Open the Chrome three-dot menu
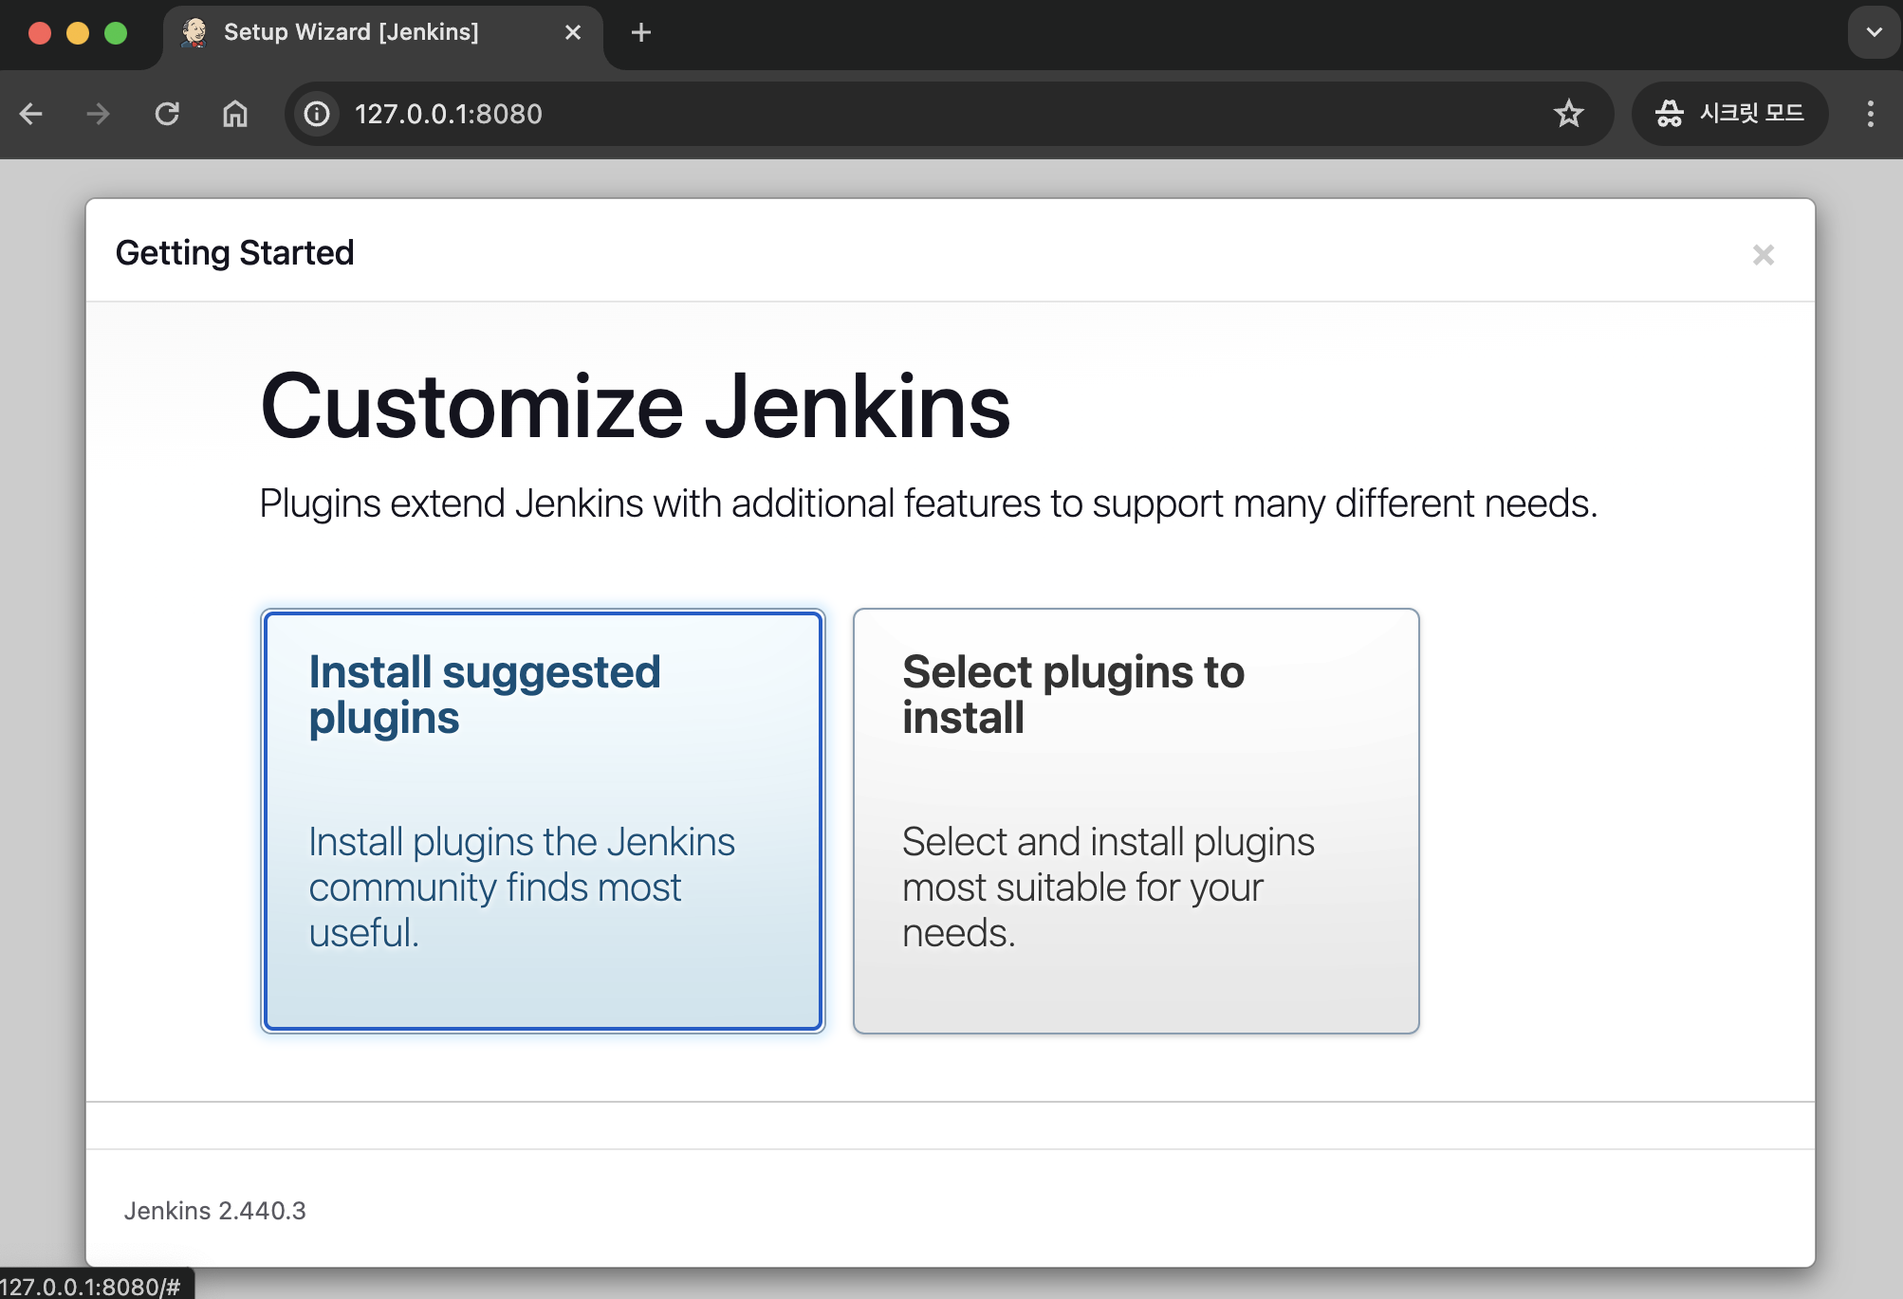Screen dimensions: 1903x1299 1870,114
